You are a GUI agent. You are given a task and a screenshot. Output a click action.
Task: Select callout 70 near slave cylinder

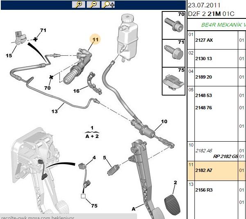47,88
